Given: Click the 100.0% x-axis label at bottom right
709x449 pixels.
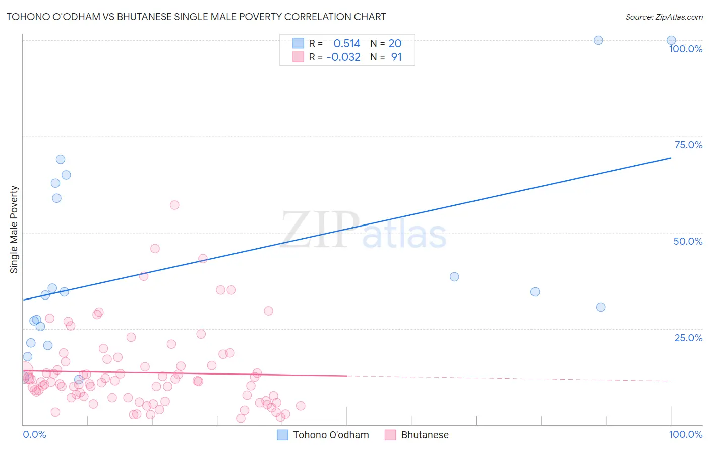Looking at the screenshot, I should 686,434.
